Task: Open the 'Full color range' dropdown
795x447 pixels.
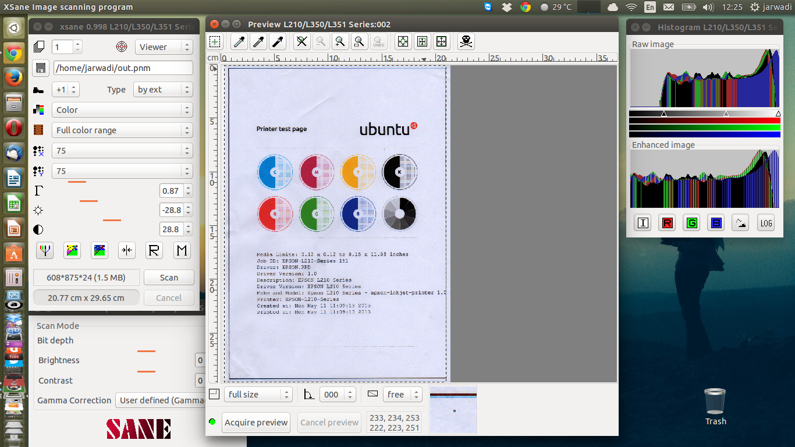Action: 122,130
